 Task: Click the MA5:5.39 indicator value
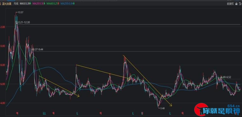pos(25,4)
